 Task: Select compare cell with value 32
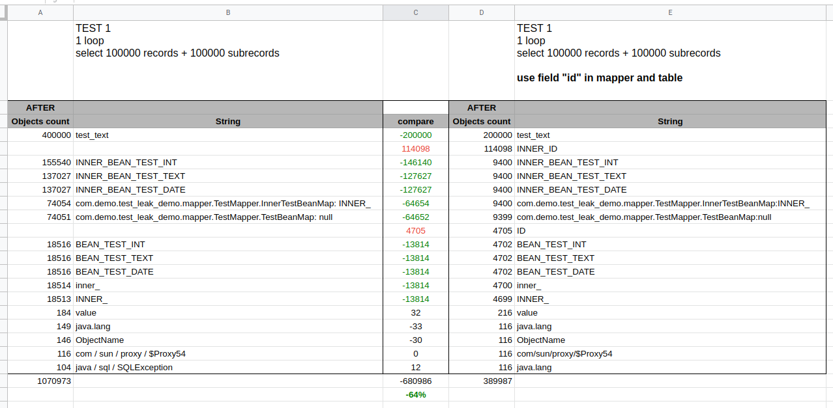click(x=416, y=312)
